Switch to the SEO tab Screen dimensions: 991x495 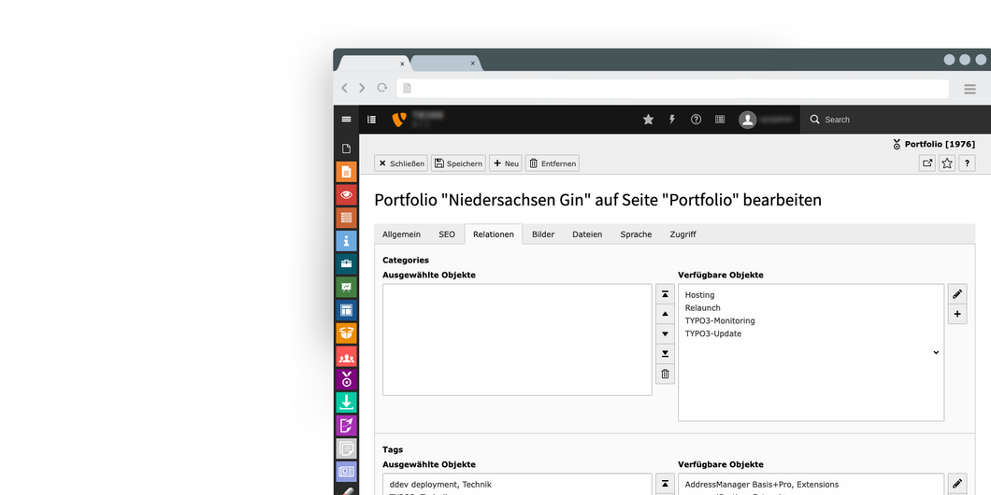point(447,234)
